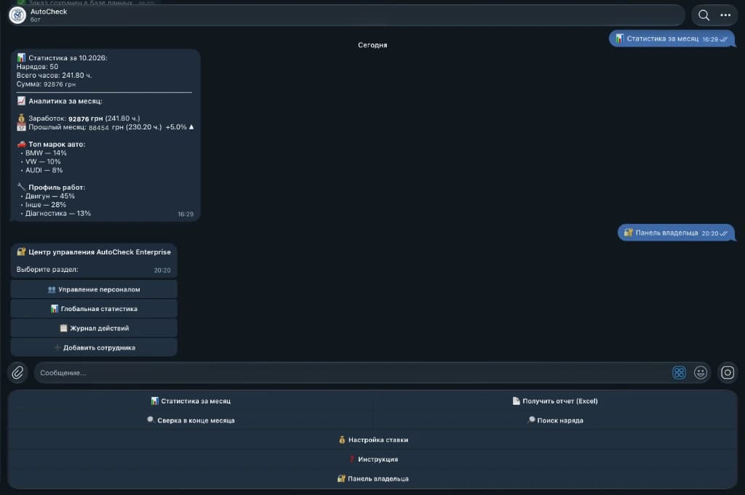Click the 'Нарядов: 50' line
Image resolution: width=745 pixels, height=495 pixels.
click(37, 66)
